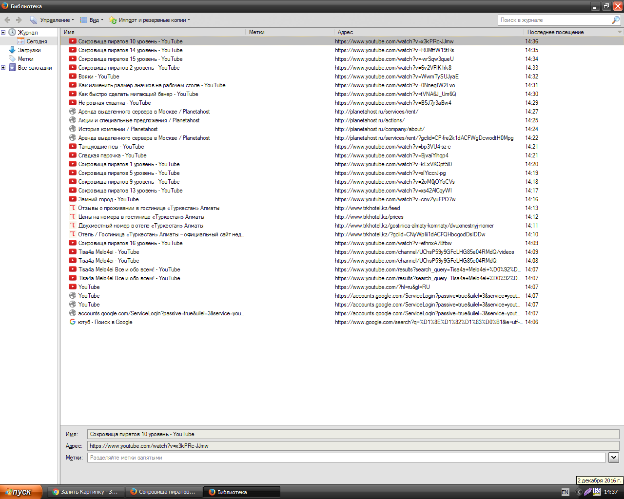Image resolution: width=624 pixels, height=499 pixels.
Task: Select 'Как изменить размер значков на рабочем столе'
Action: click(x=342, y=85)
